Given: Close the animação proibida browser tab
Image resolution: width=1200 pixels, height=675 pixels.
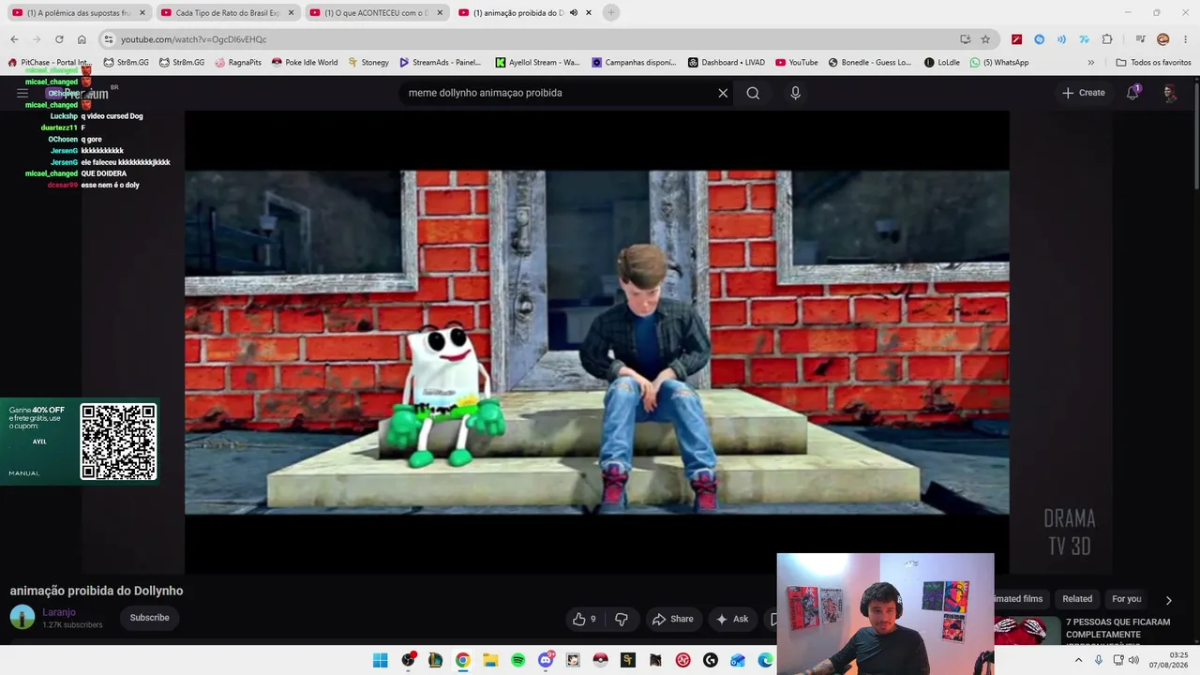Looking at the screenshot, I should point(589,13).
